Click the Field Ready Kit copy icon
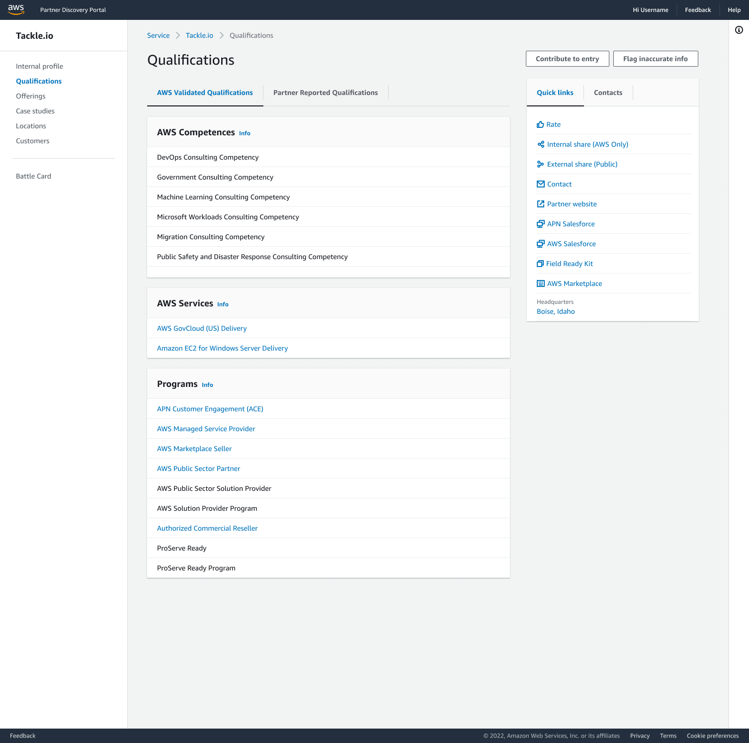 tap(540, 264)
